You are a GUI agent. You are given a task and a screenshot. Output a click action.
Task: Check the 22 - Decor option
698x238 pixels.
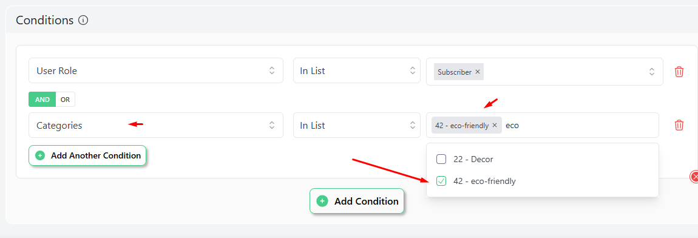[441, 158]
